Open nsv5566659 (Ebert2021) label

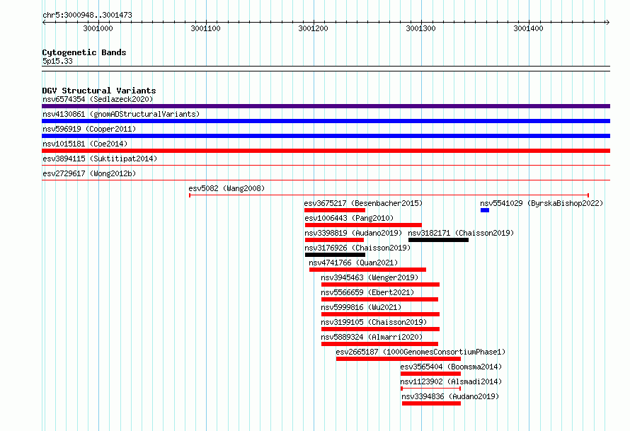tap(367, 292)
